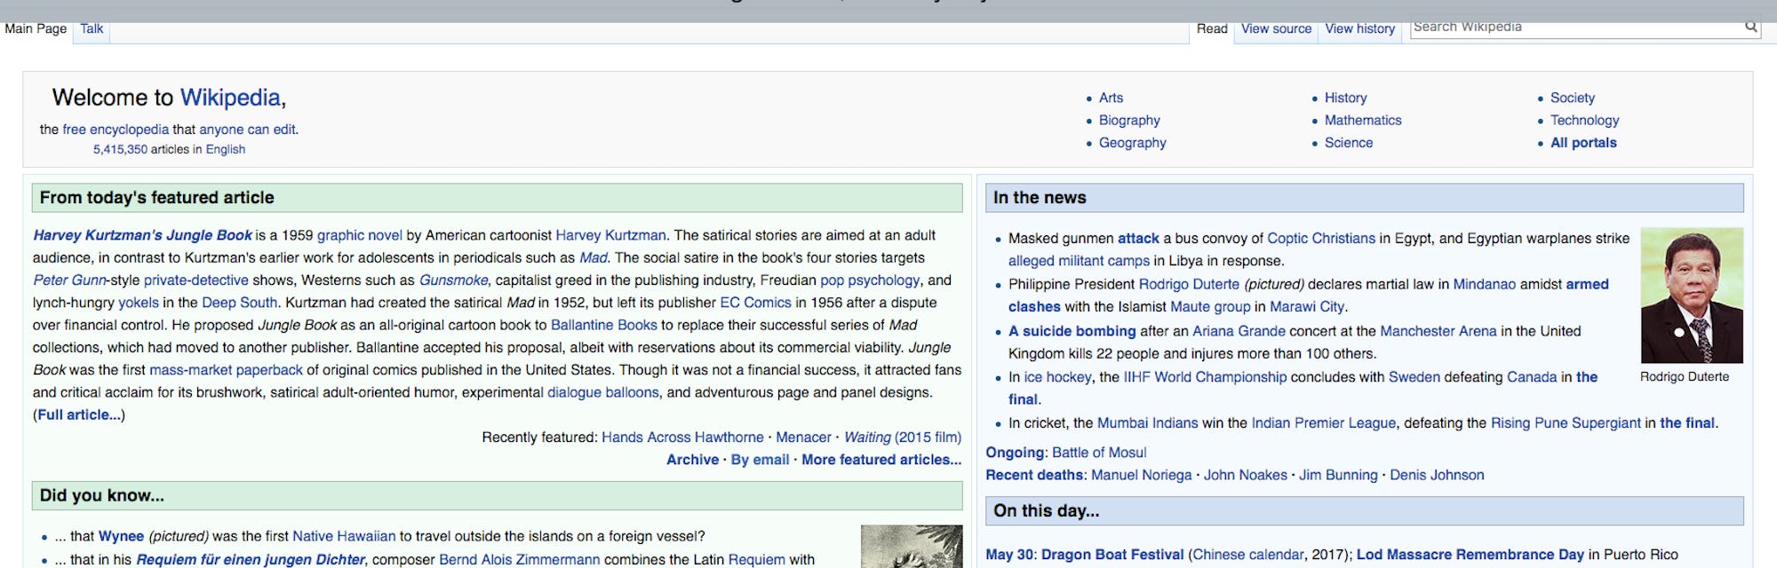This screenshot has height=568, width=1777.
Task: Open the Native Hawaiian link
Action: pos(344,537)
